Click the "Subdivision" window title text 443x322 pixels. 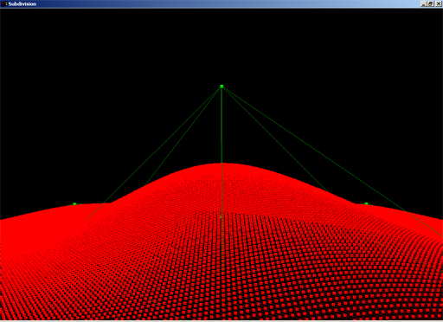click(x=22, y=4)
